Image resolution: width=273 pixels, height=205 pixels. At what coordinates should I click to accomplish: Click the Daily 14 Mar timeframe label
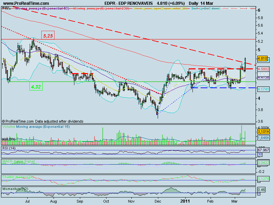pos(201,3)
